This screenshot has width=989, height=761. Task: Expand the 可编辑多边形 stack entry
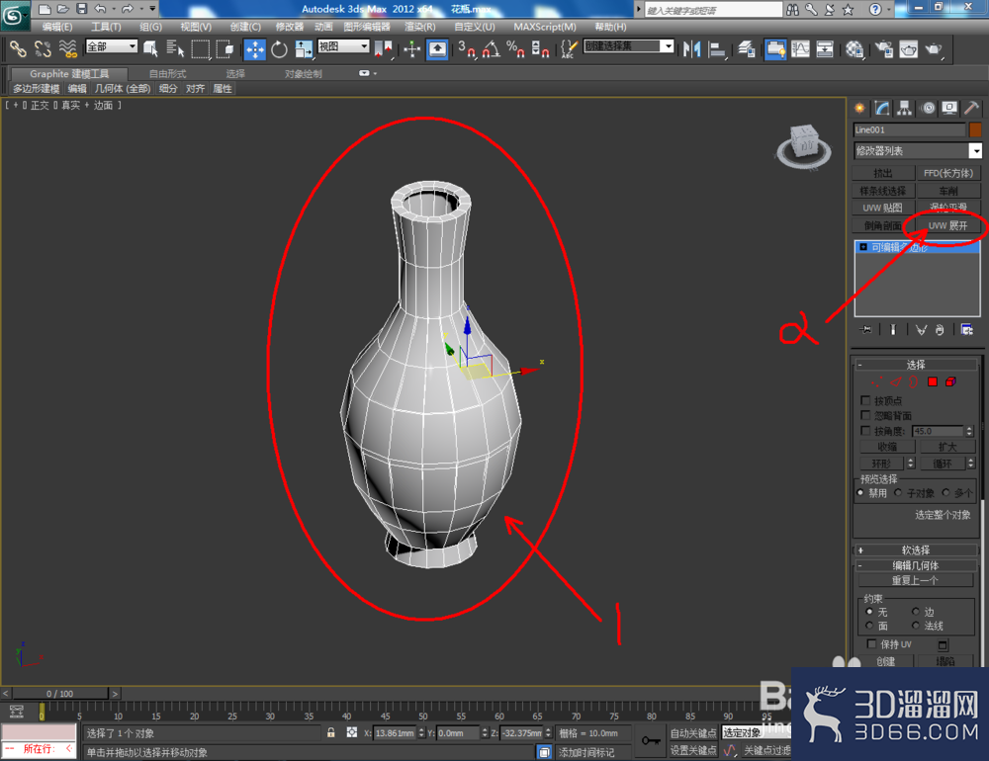[863, 247]
